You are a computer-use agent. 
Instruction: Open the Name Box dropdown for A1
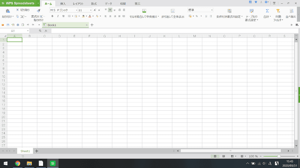tap(28, 31)
